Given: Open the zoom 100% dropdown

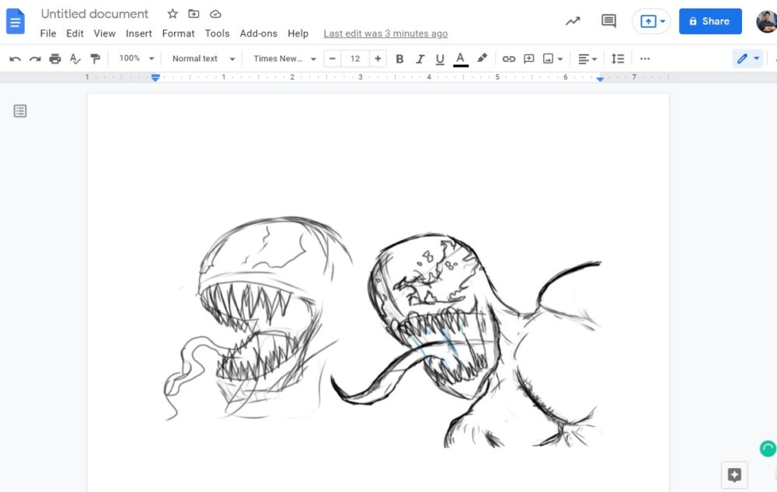Looking at the screenshot, I should coord(137,59).
